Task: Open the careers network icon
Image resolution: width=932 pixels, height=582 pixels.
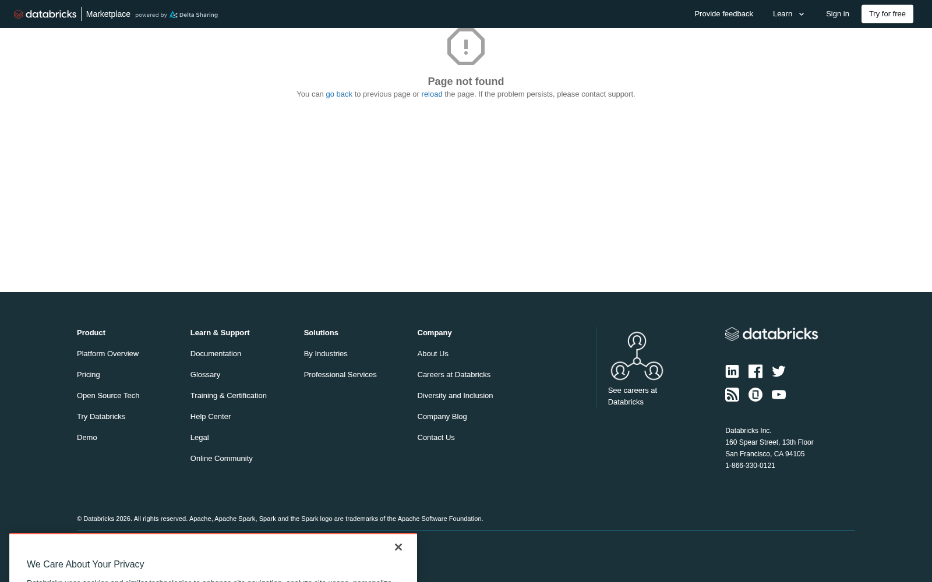Action: tap(637, 356)
